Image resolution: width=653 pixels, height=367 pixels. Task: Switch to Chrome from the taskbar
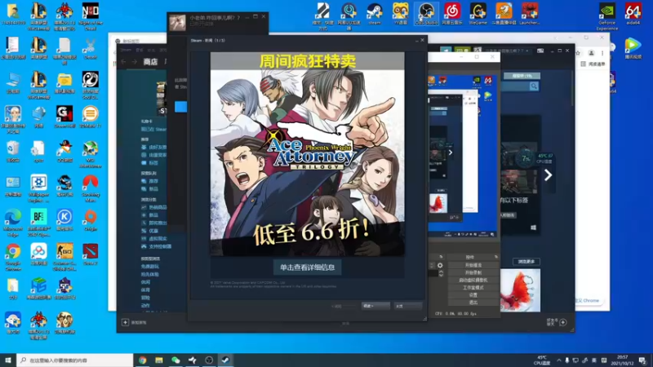142,360
